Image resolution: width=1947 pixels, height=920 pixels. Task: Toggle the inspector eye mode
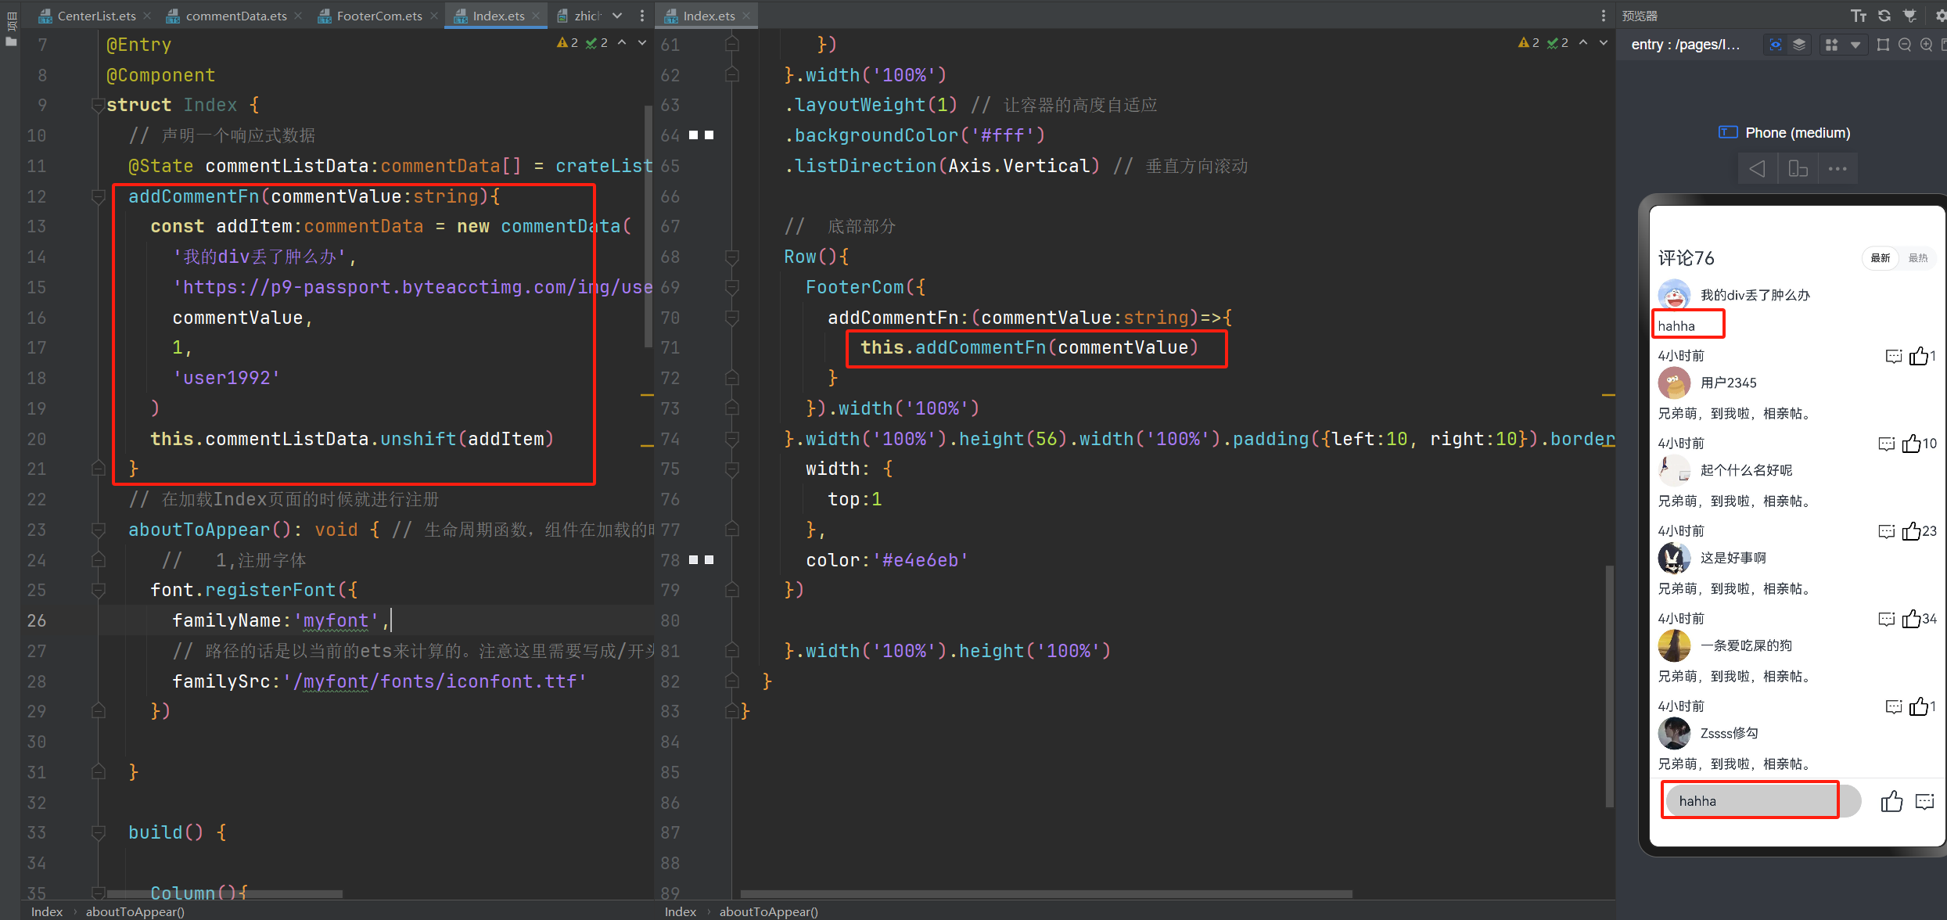coord(1776,45)
